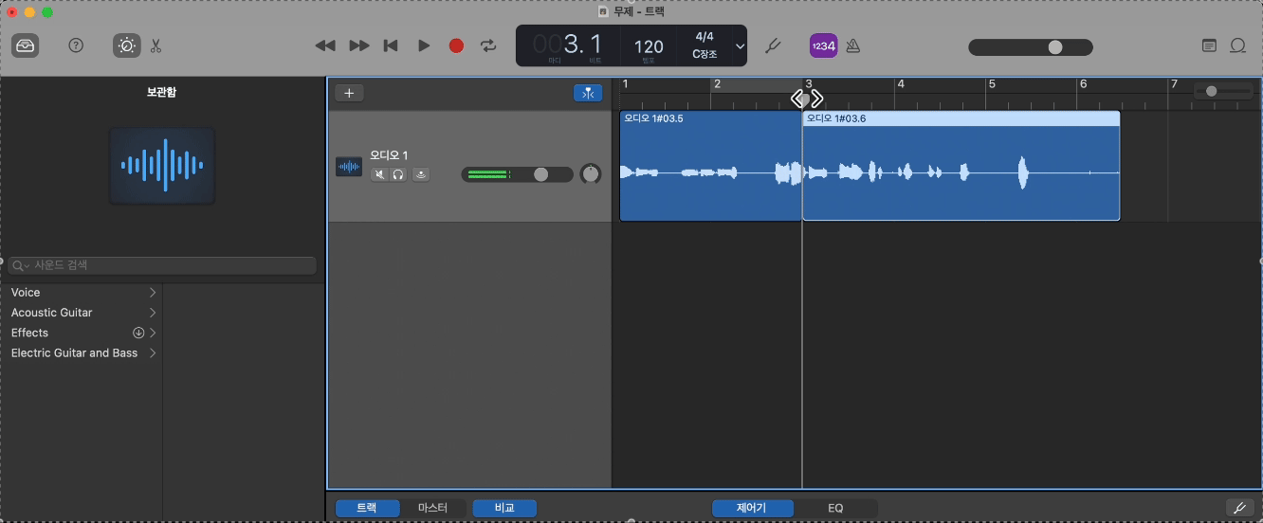
Task: Click the 120 tempo display
Action: (649, 46)
